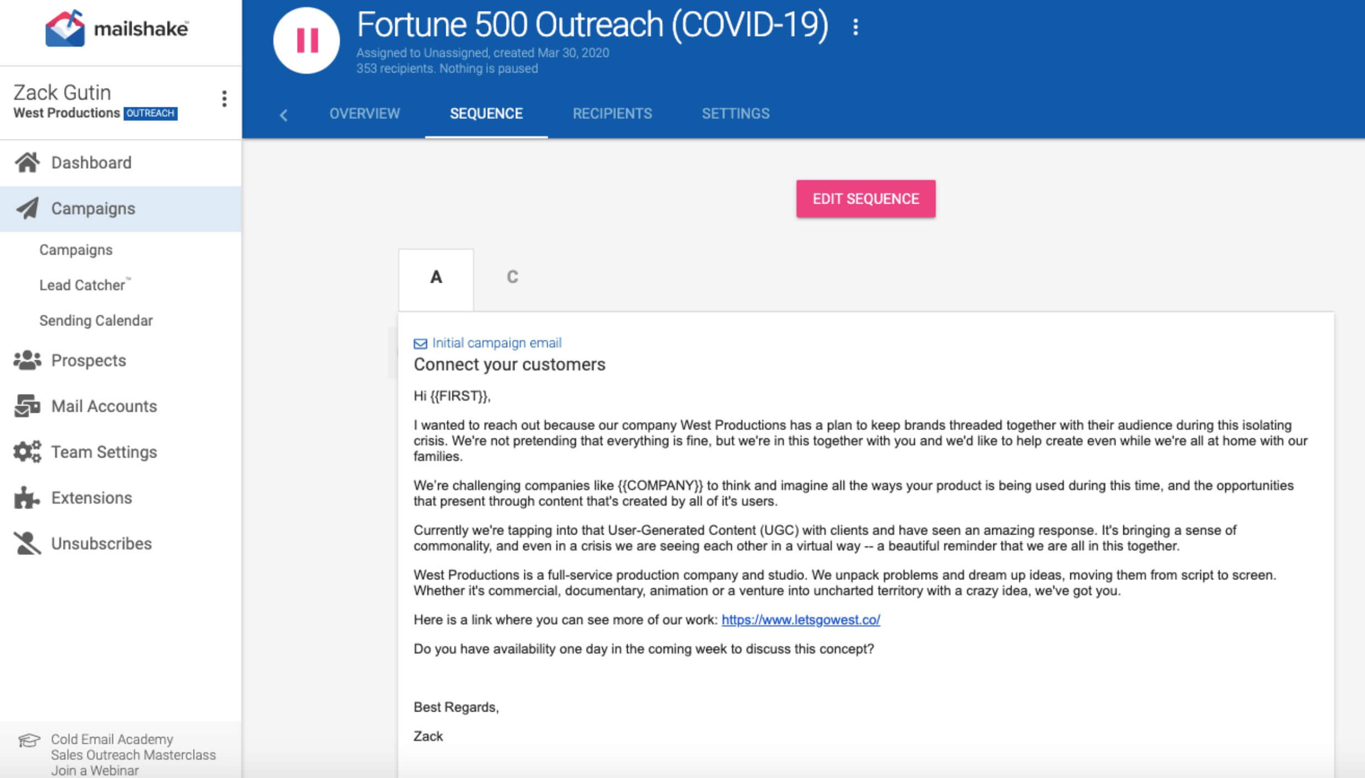Open Lead Catcher in sidebar
Viewport: 1365px width, 778px height.
(82, 285)
